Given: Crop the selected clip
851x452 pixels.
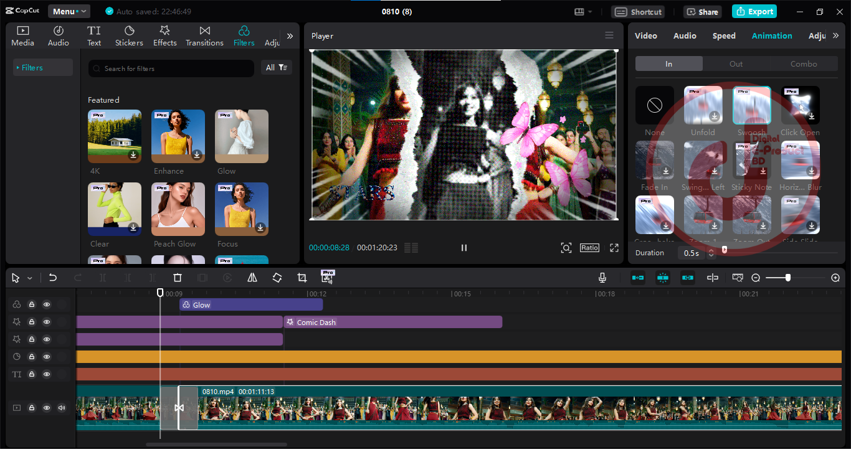Looking at the screenshot, I should coord(302,278).
